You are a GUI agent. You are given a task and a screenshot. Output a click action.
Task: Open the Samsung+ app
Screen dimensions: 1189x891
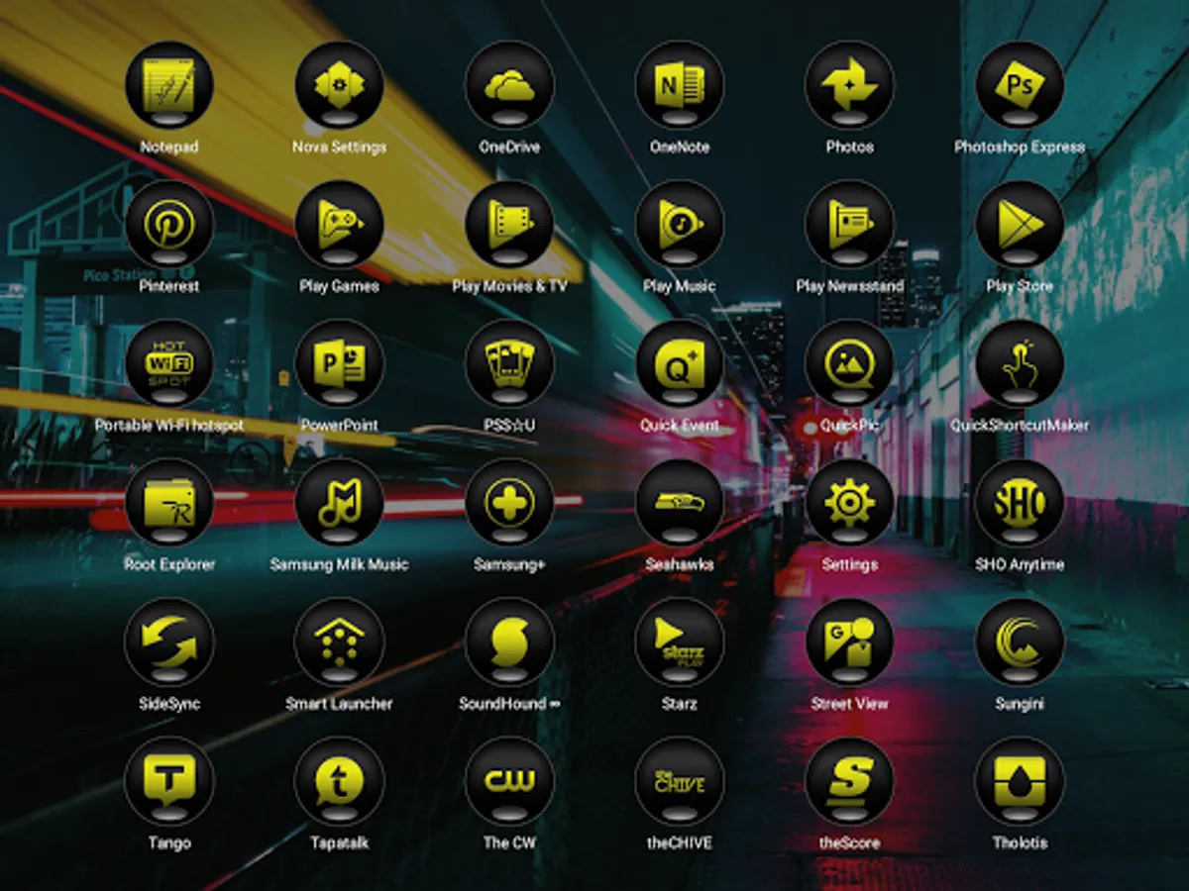509,503
